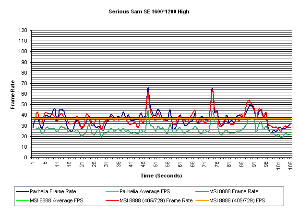Viewport: 299px width, 210px height.
Task: Click the 60 label on the y-axis
Action: (24, 94)
